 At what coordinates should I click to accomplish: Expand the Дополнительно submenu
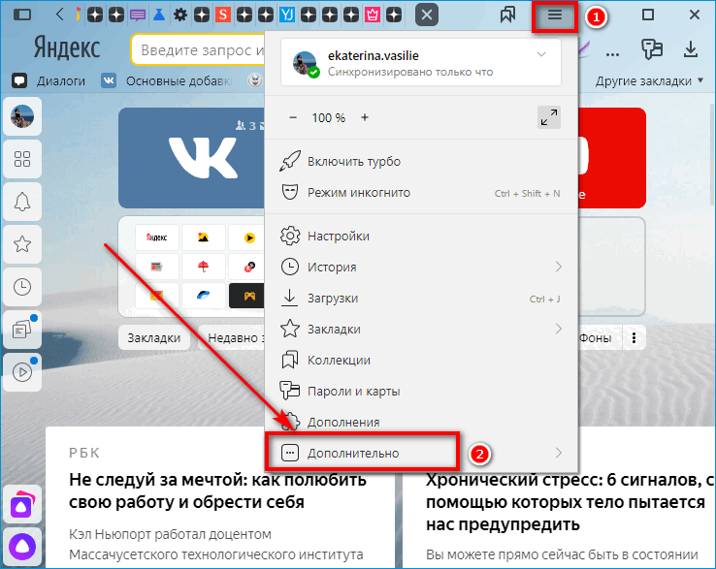[x=421, y=453]
